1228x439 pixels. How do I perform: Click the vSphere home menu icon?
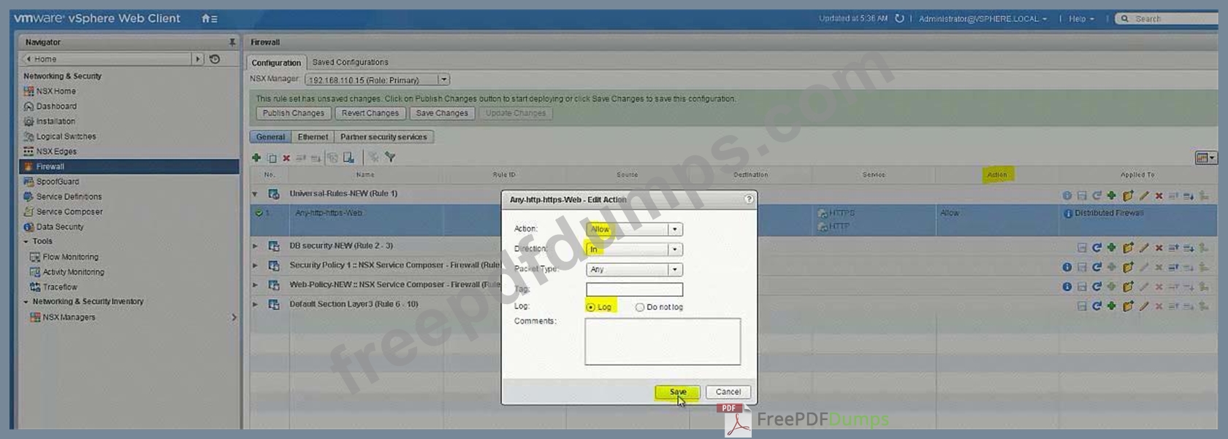(x=210, y=19)
